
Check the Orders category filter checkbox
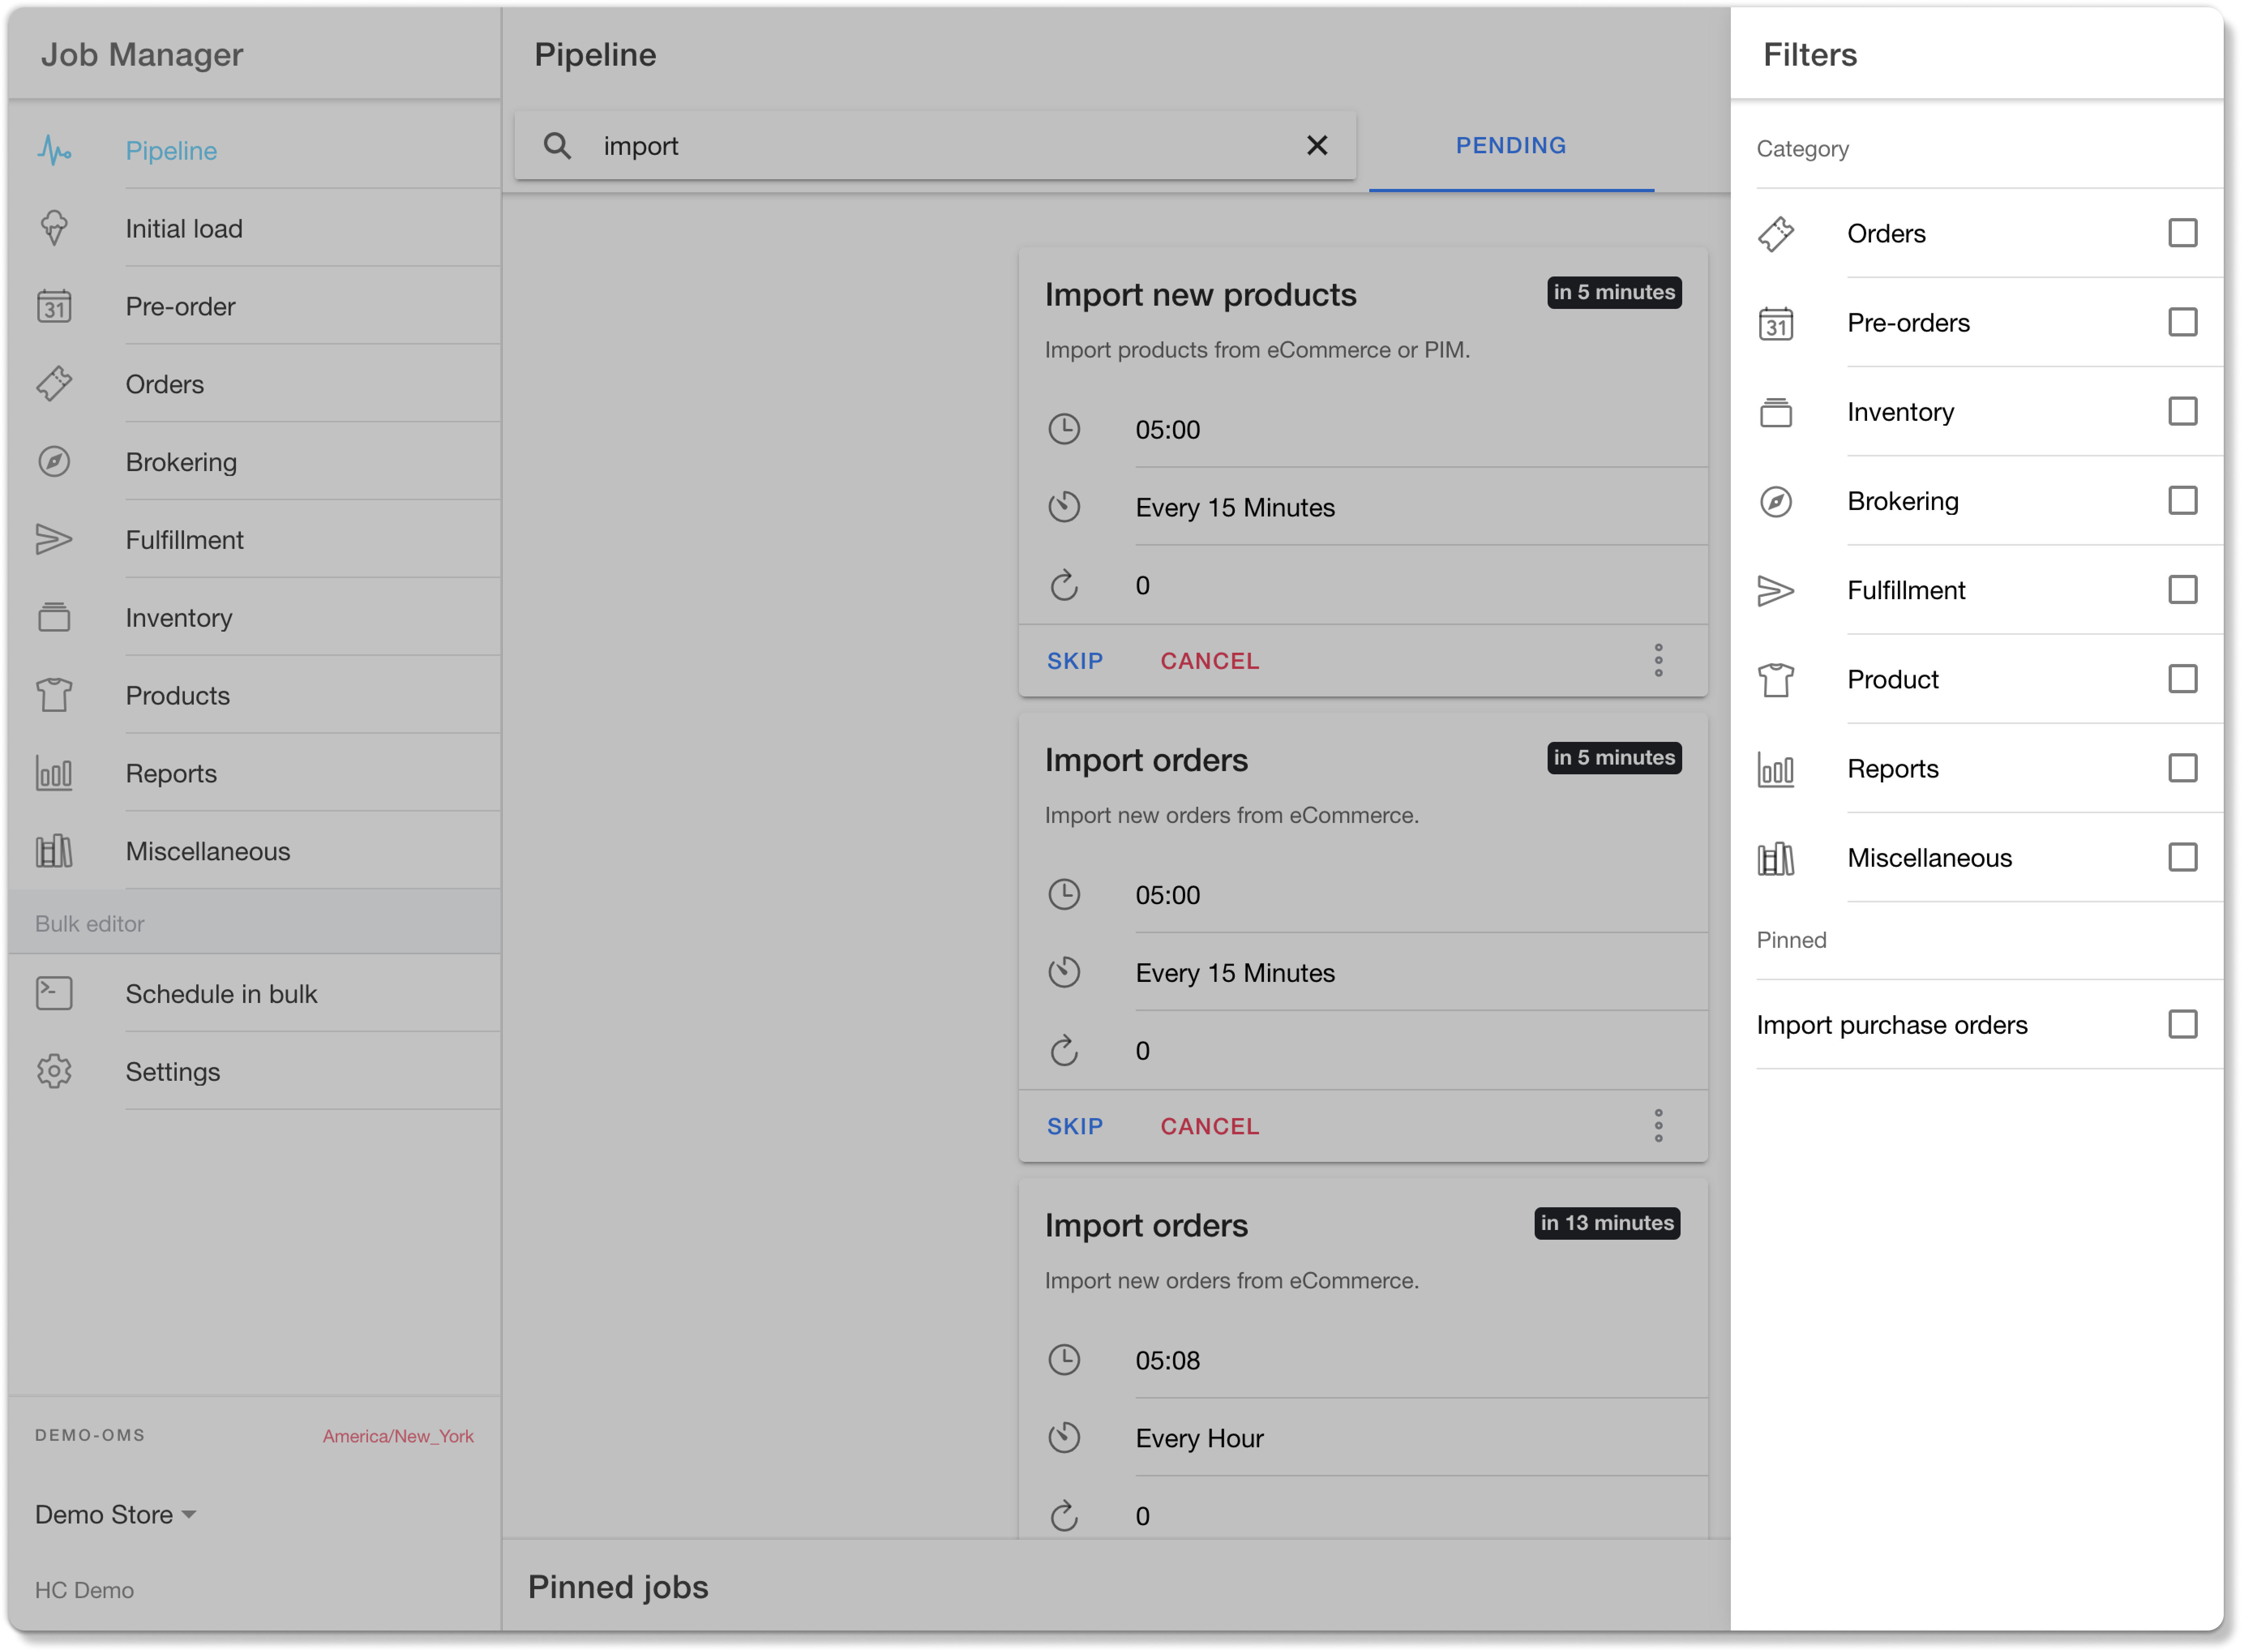[x=2182, y=233]
